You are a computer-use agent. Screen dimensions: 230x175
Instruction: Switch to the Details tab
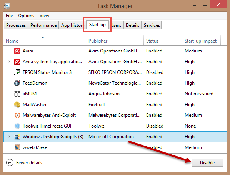(132, 25)
